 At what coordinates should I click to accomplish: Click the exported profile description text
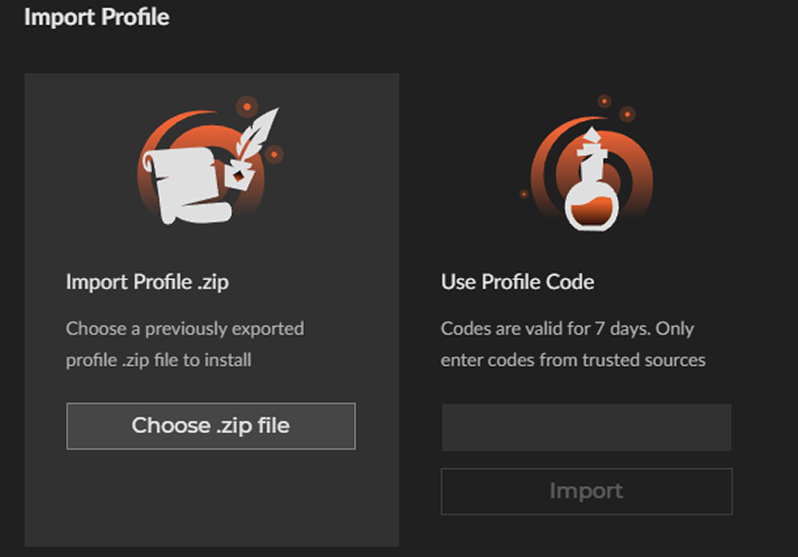pos(185,343)
